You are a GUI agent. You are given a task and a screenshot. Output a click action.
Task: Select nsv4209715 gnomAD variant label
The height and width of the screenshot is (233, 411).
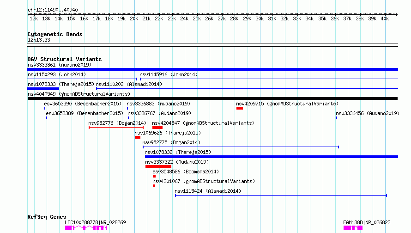(x=287, y=104)
